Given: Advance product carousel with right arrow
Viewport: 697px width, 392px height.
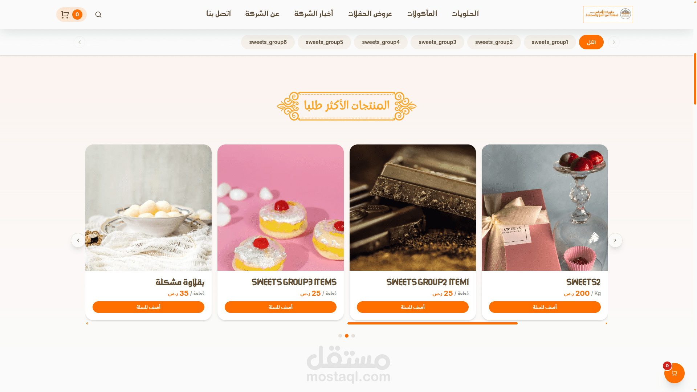Looking at the screenshot, I should [615, 240].
